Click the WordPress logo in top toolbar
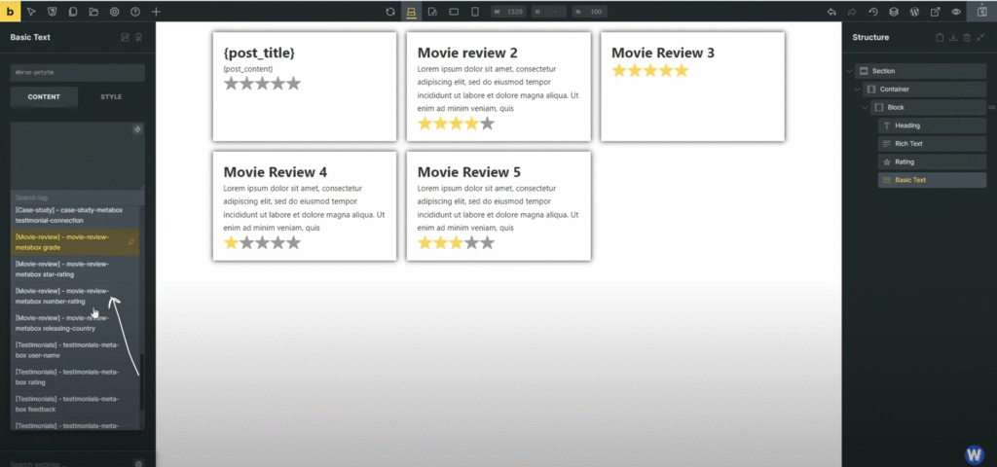This screenshot has width=997, height=467. (914, 12)
